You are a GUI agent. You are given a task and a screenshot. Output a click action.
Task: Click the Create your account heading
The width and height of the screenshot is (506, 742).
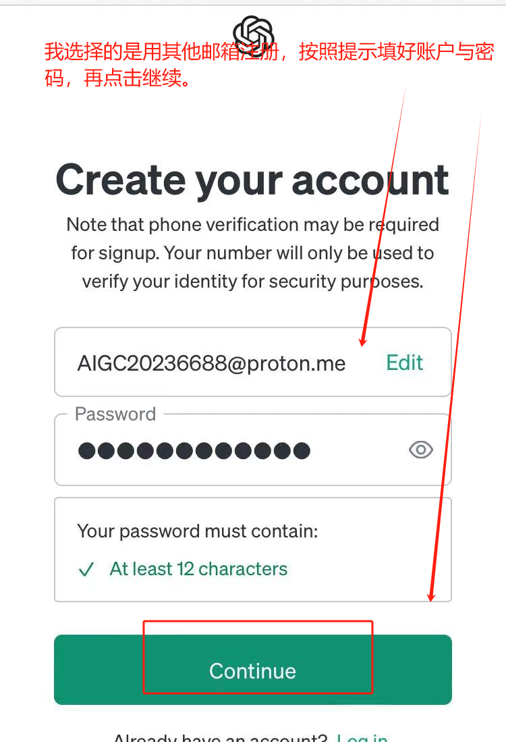pos(252,180)
